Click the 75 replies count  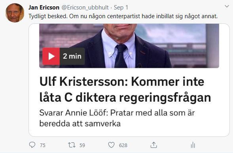(43, 145)
